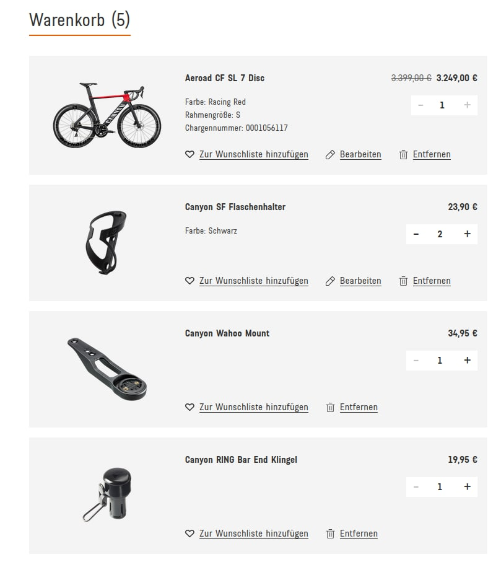The image size is (501, 562).
Task: Click trash icon for RING Bar End Klingel
Action: (x=330, y=533)
